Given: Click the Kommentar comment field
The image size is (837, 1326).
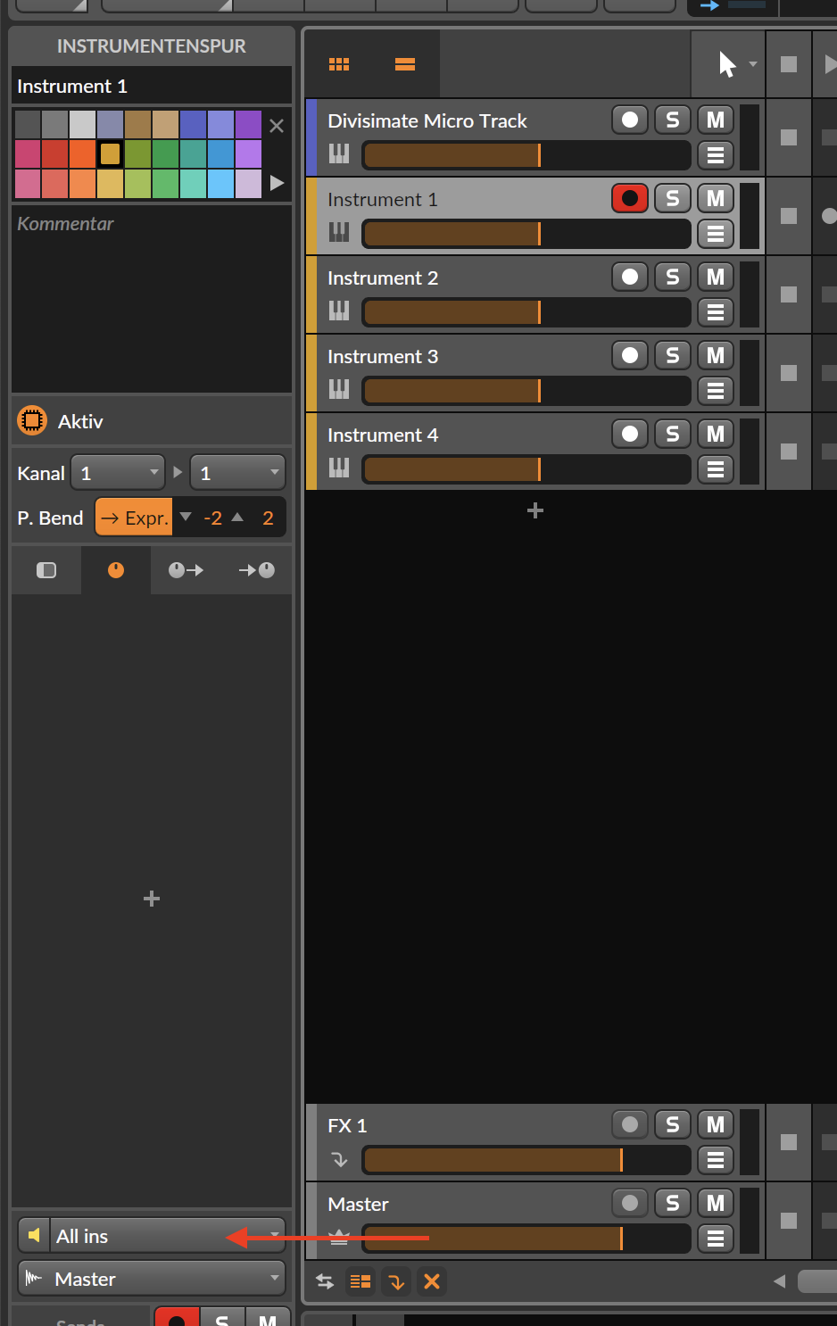Looking at the screenshot, I should 152,294.
